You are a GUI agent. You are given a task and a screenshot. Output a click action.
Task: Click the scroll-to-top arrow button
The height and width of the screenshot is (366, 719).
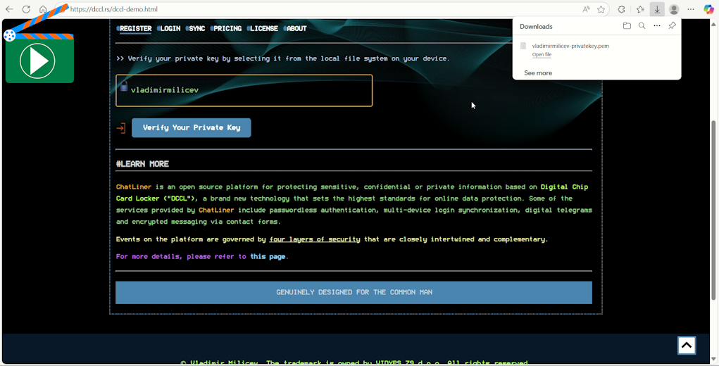click(687, 345)
